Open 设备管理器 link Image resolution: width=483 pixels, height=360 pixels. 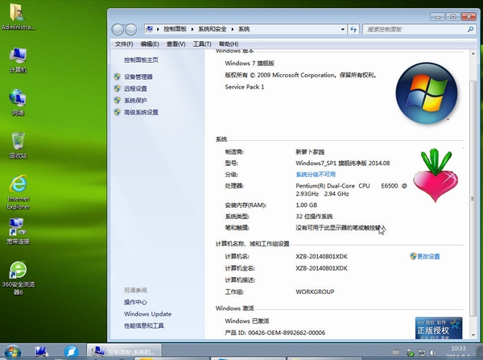138,77
